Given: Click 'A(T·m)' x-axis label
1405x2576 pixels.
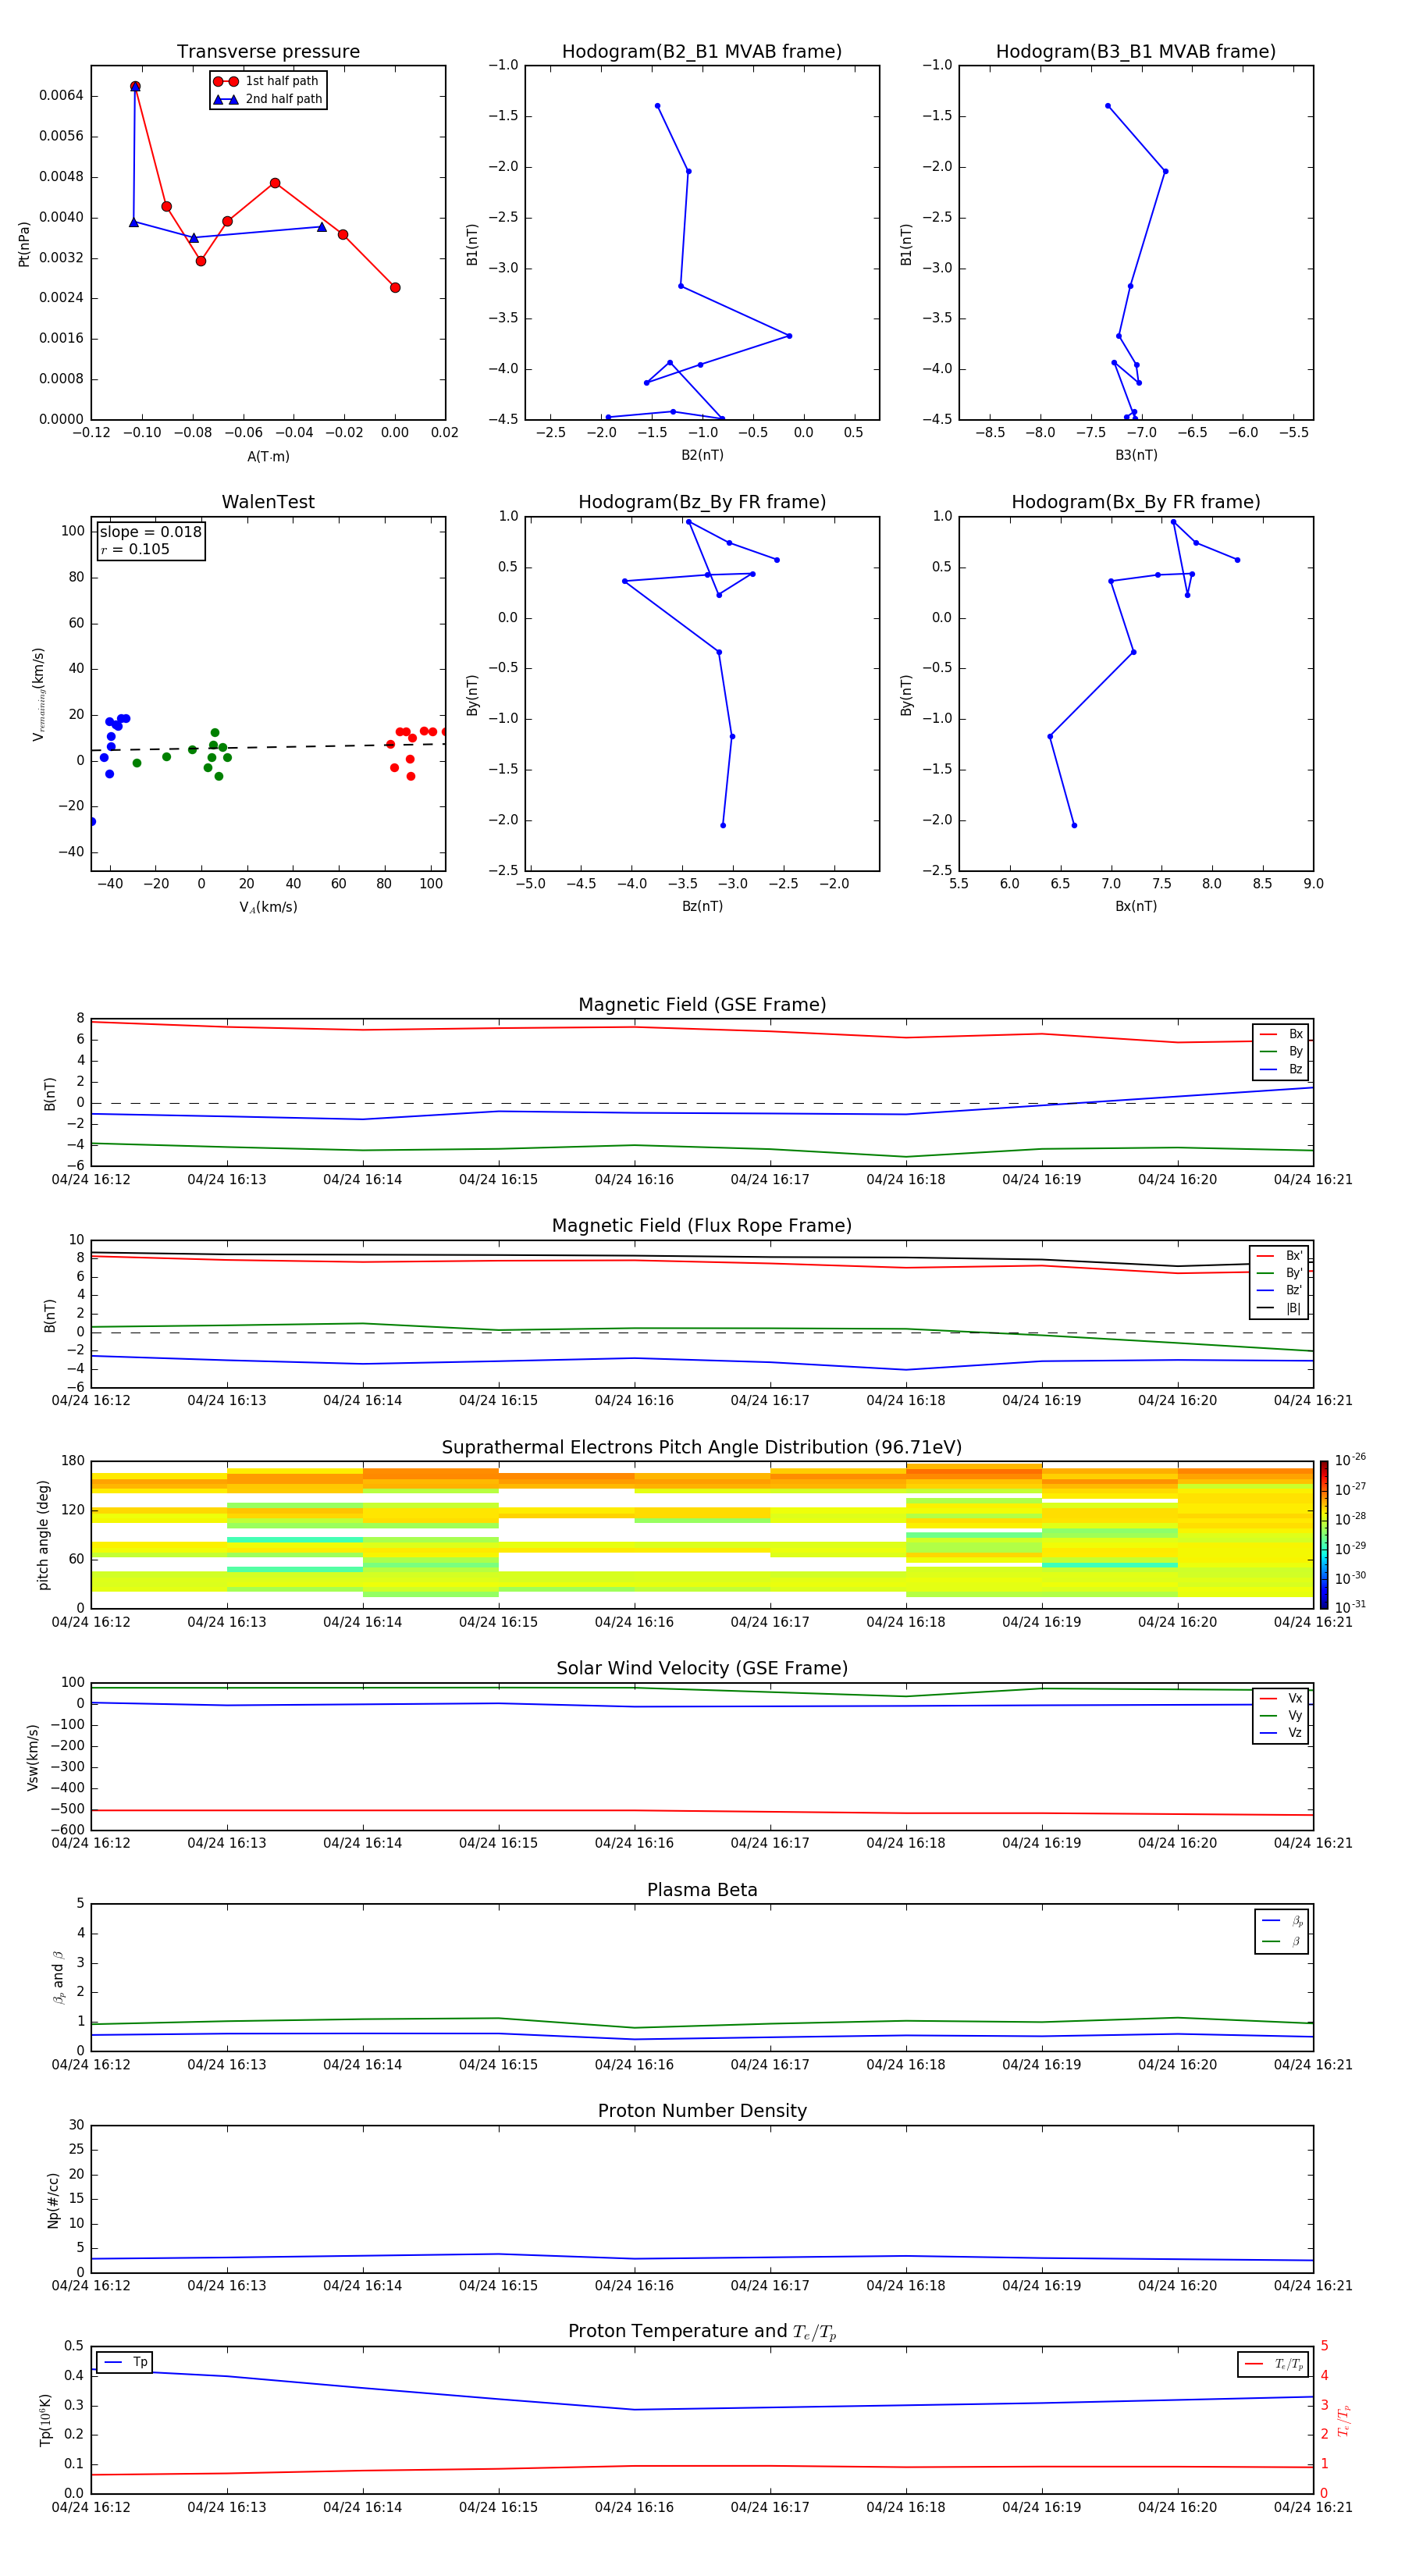Looking at the screenshot, I should point(268,457).
